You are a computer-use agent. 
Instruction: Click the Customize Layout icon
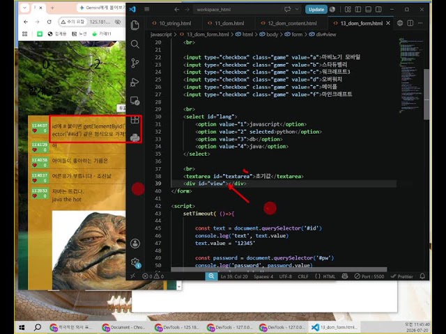[348, 9]
